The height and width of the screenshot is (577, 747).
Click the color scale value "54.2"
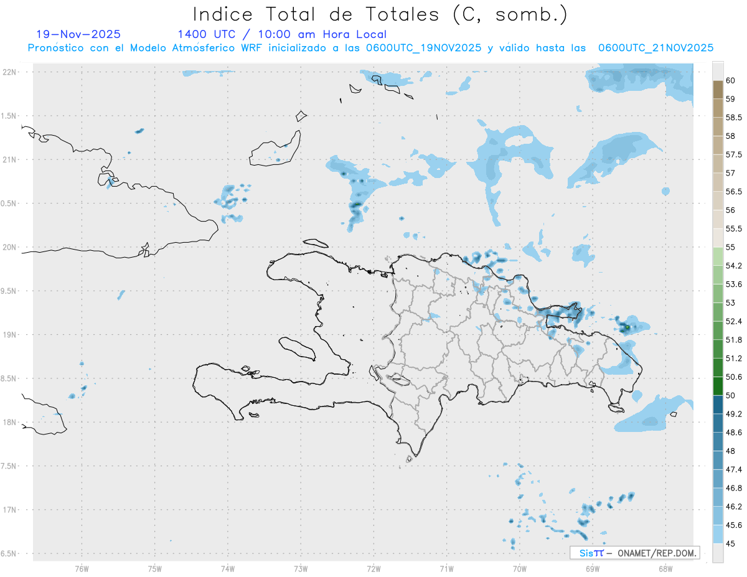[734, 266]
